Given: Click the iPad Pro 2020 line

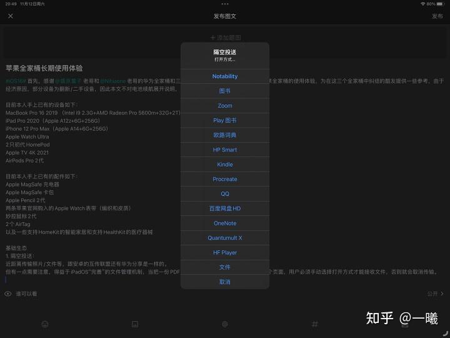Looking at the screenshot, I should pos(52,121).
